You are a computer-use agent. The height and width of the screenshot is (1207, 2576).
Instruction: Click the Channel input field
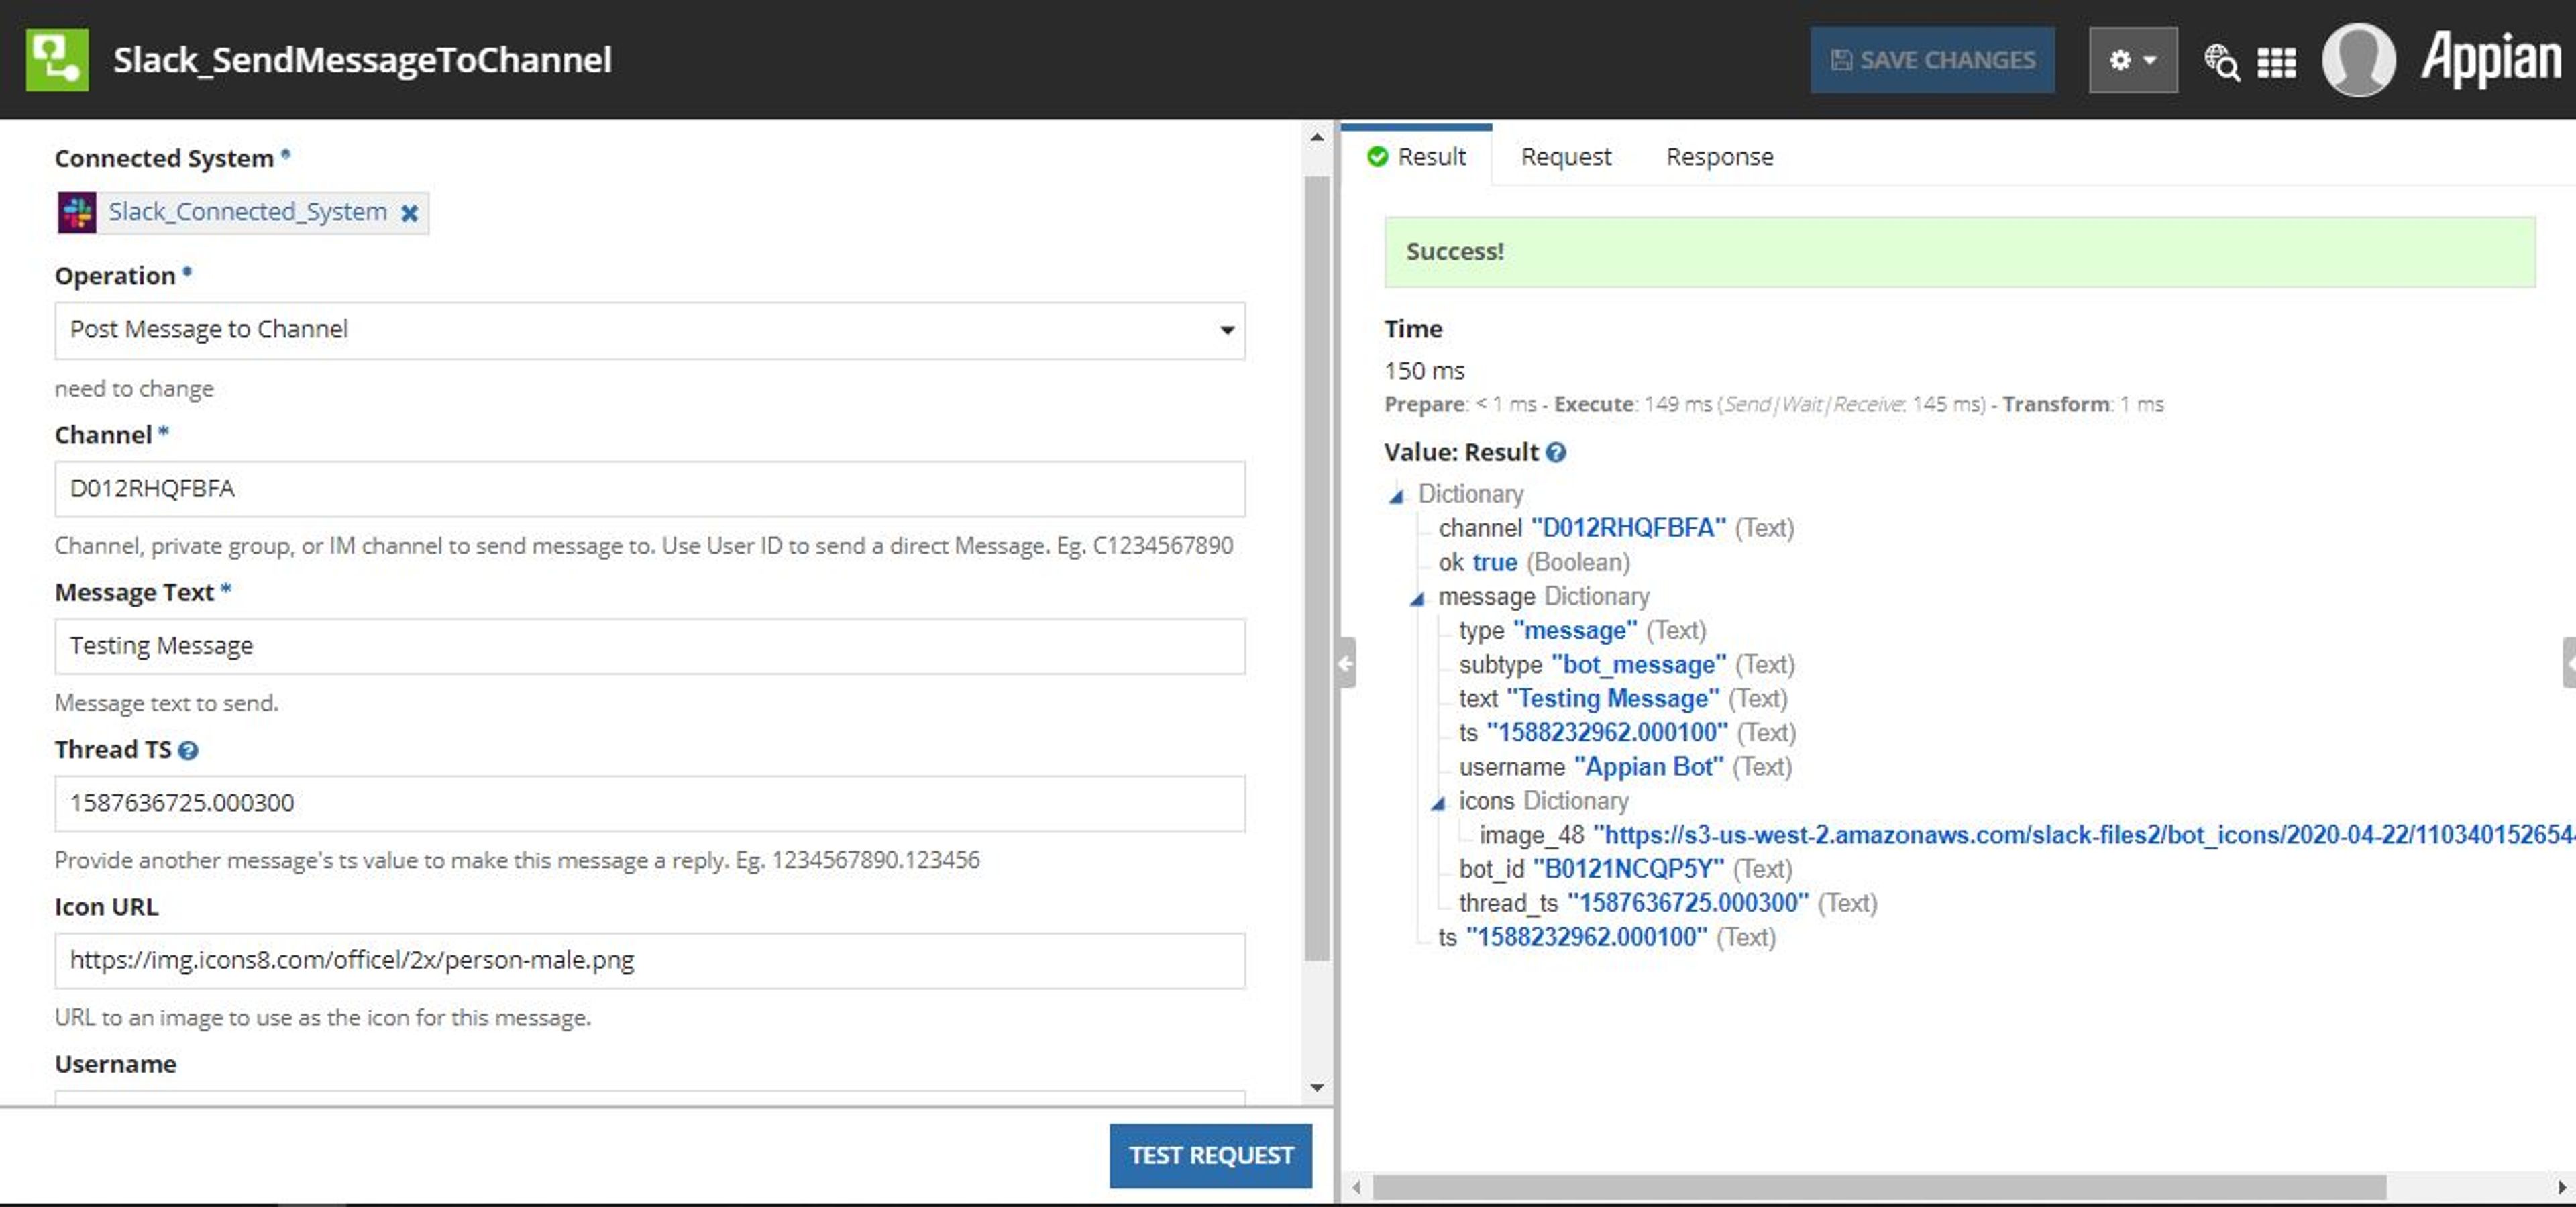point(650,489)
